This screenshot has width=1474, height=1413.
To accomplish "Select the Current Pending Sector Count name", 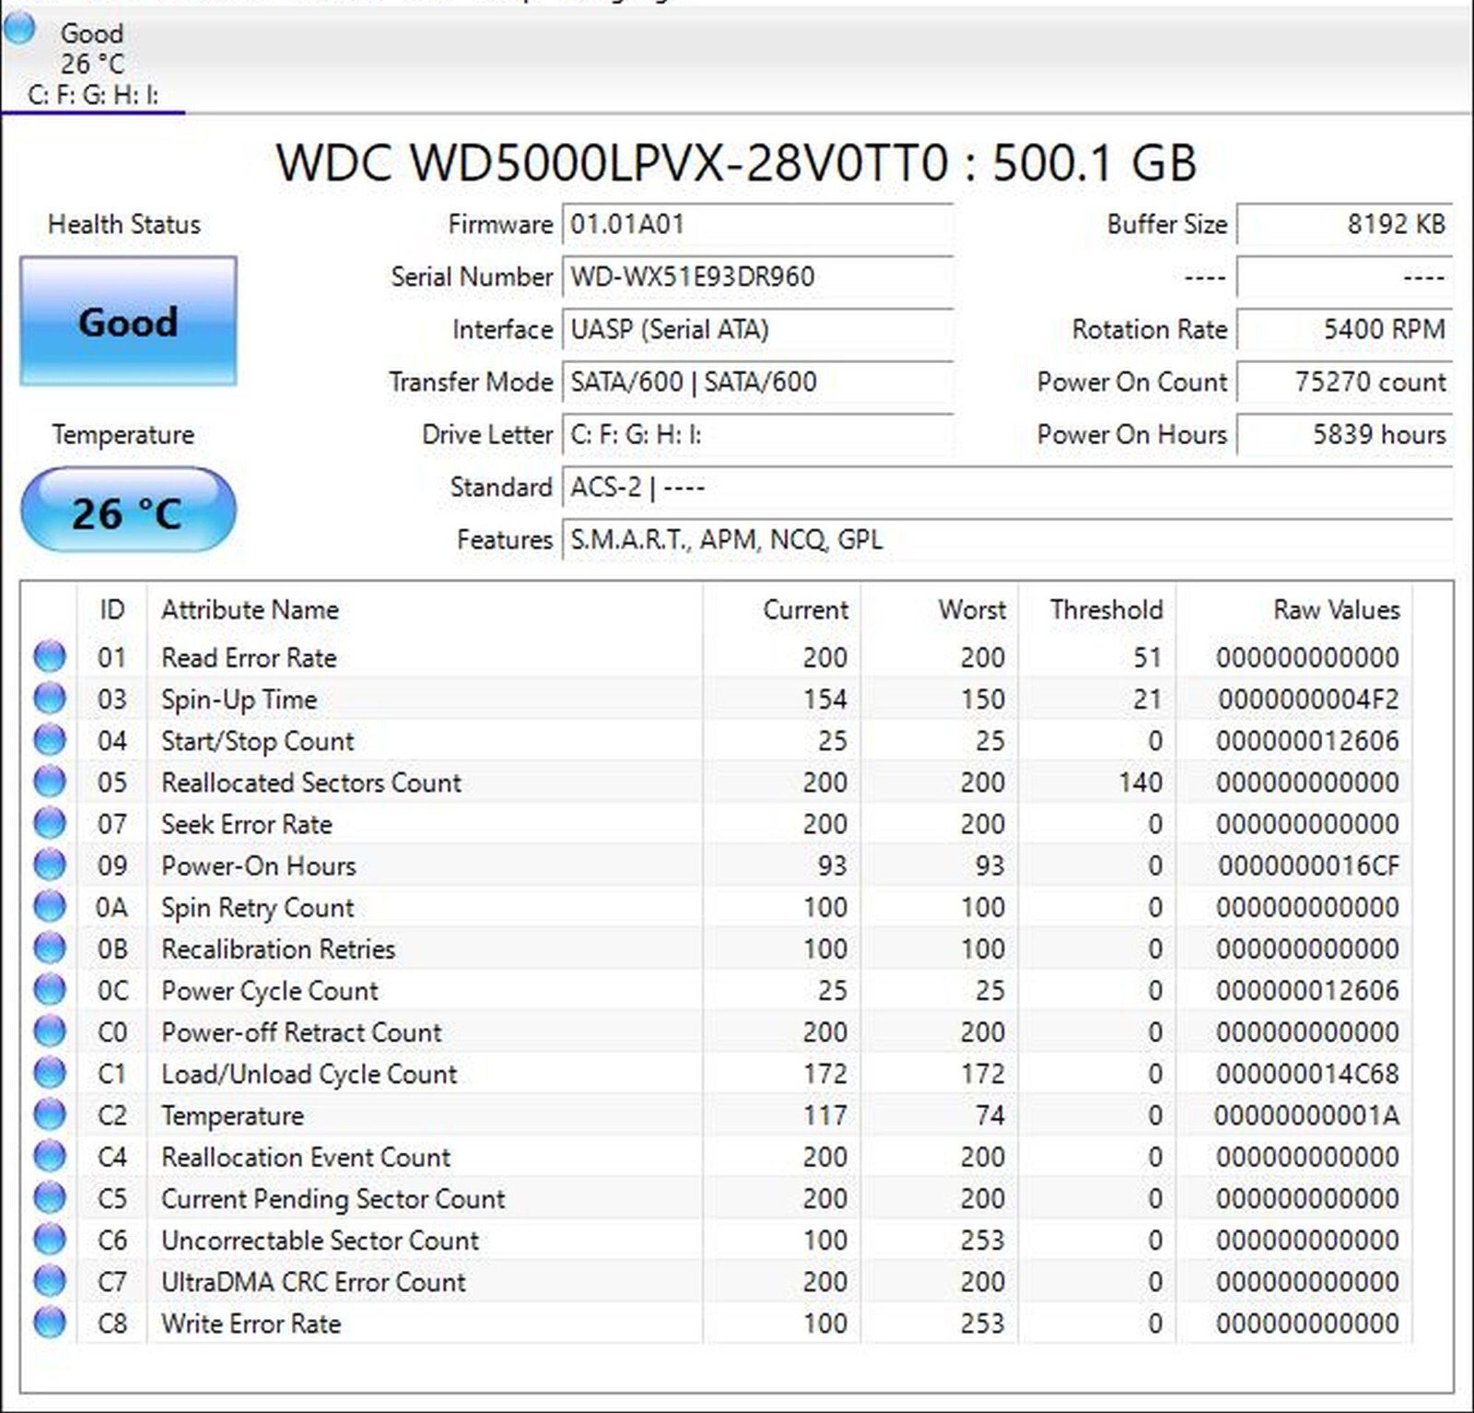I will (333, 1199).
